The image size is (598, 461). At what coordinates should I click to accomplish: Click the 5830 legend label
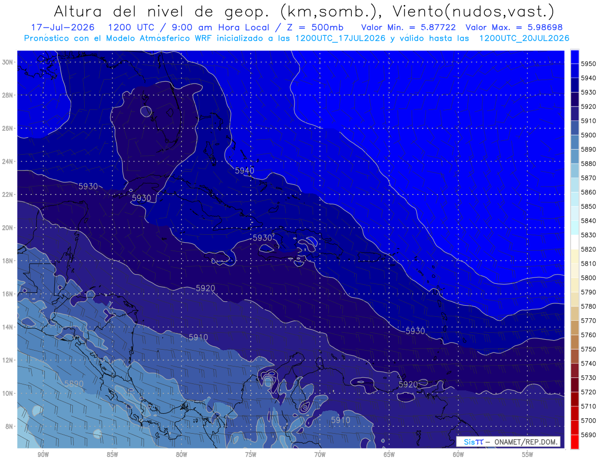click(x=589, y=235)
